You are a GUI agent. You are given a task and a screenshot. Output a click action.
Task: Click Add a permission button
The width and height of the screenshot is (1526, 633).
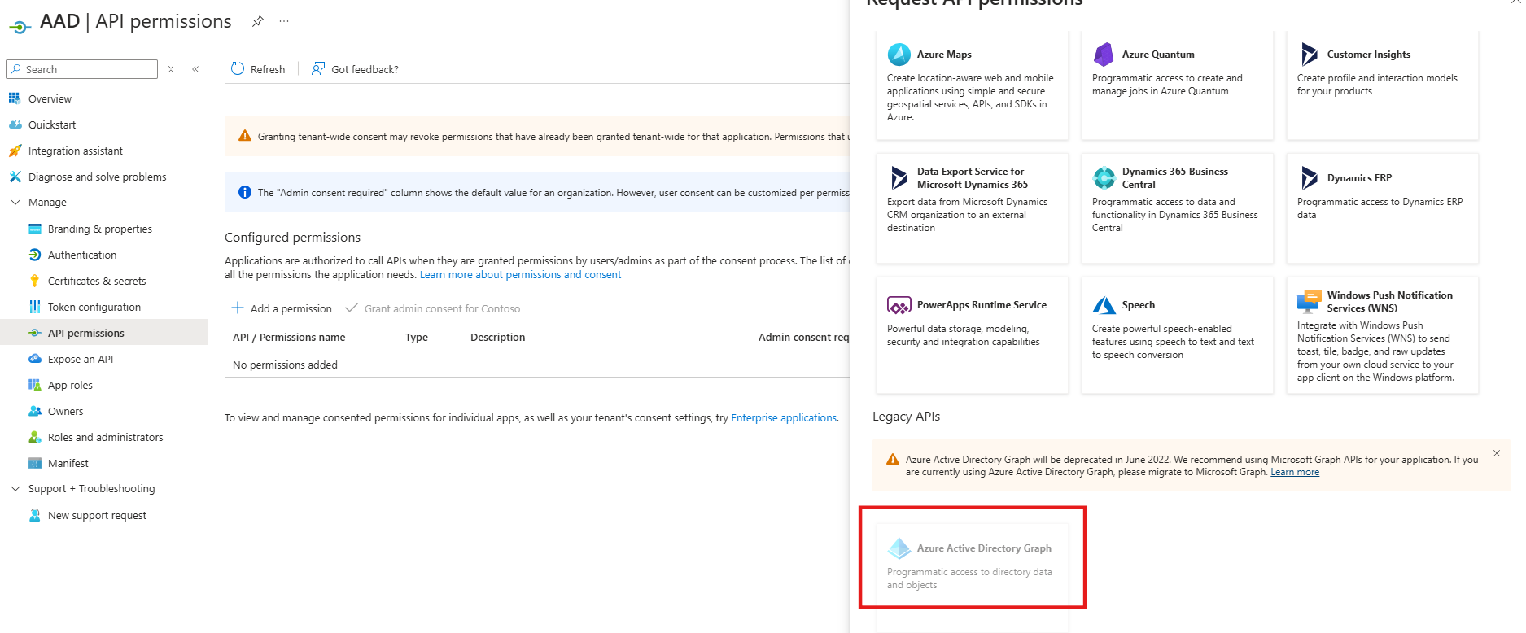(x=282, y=308)
